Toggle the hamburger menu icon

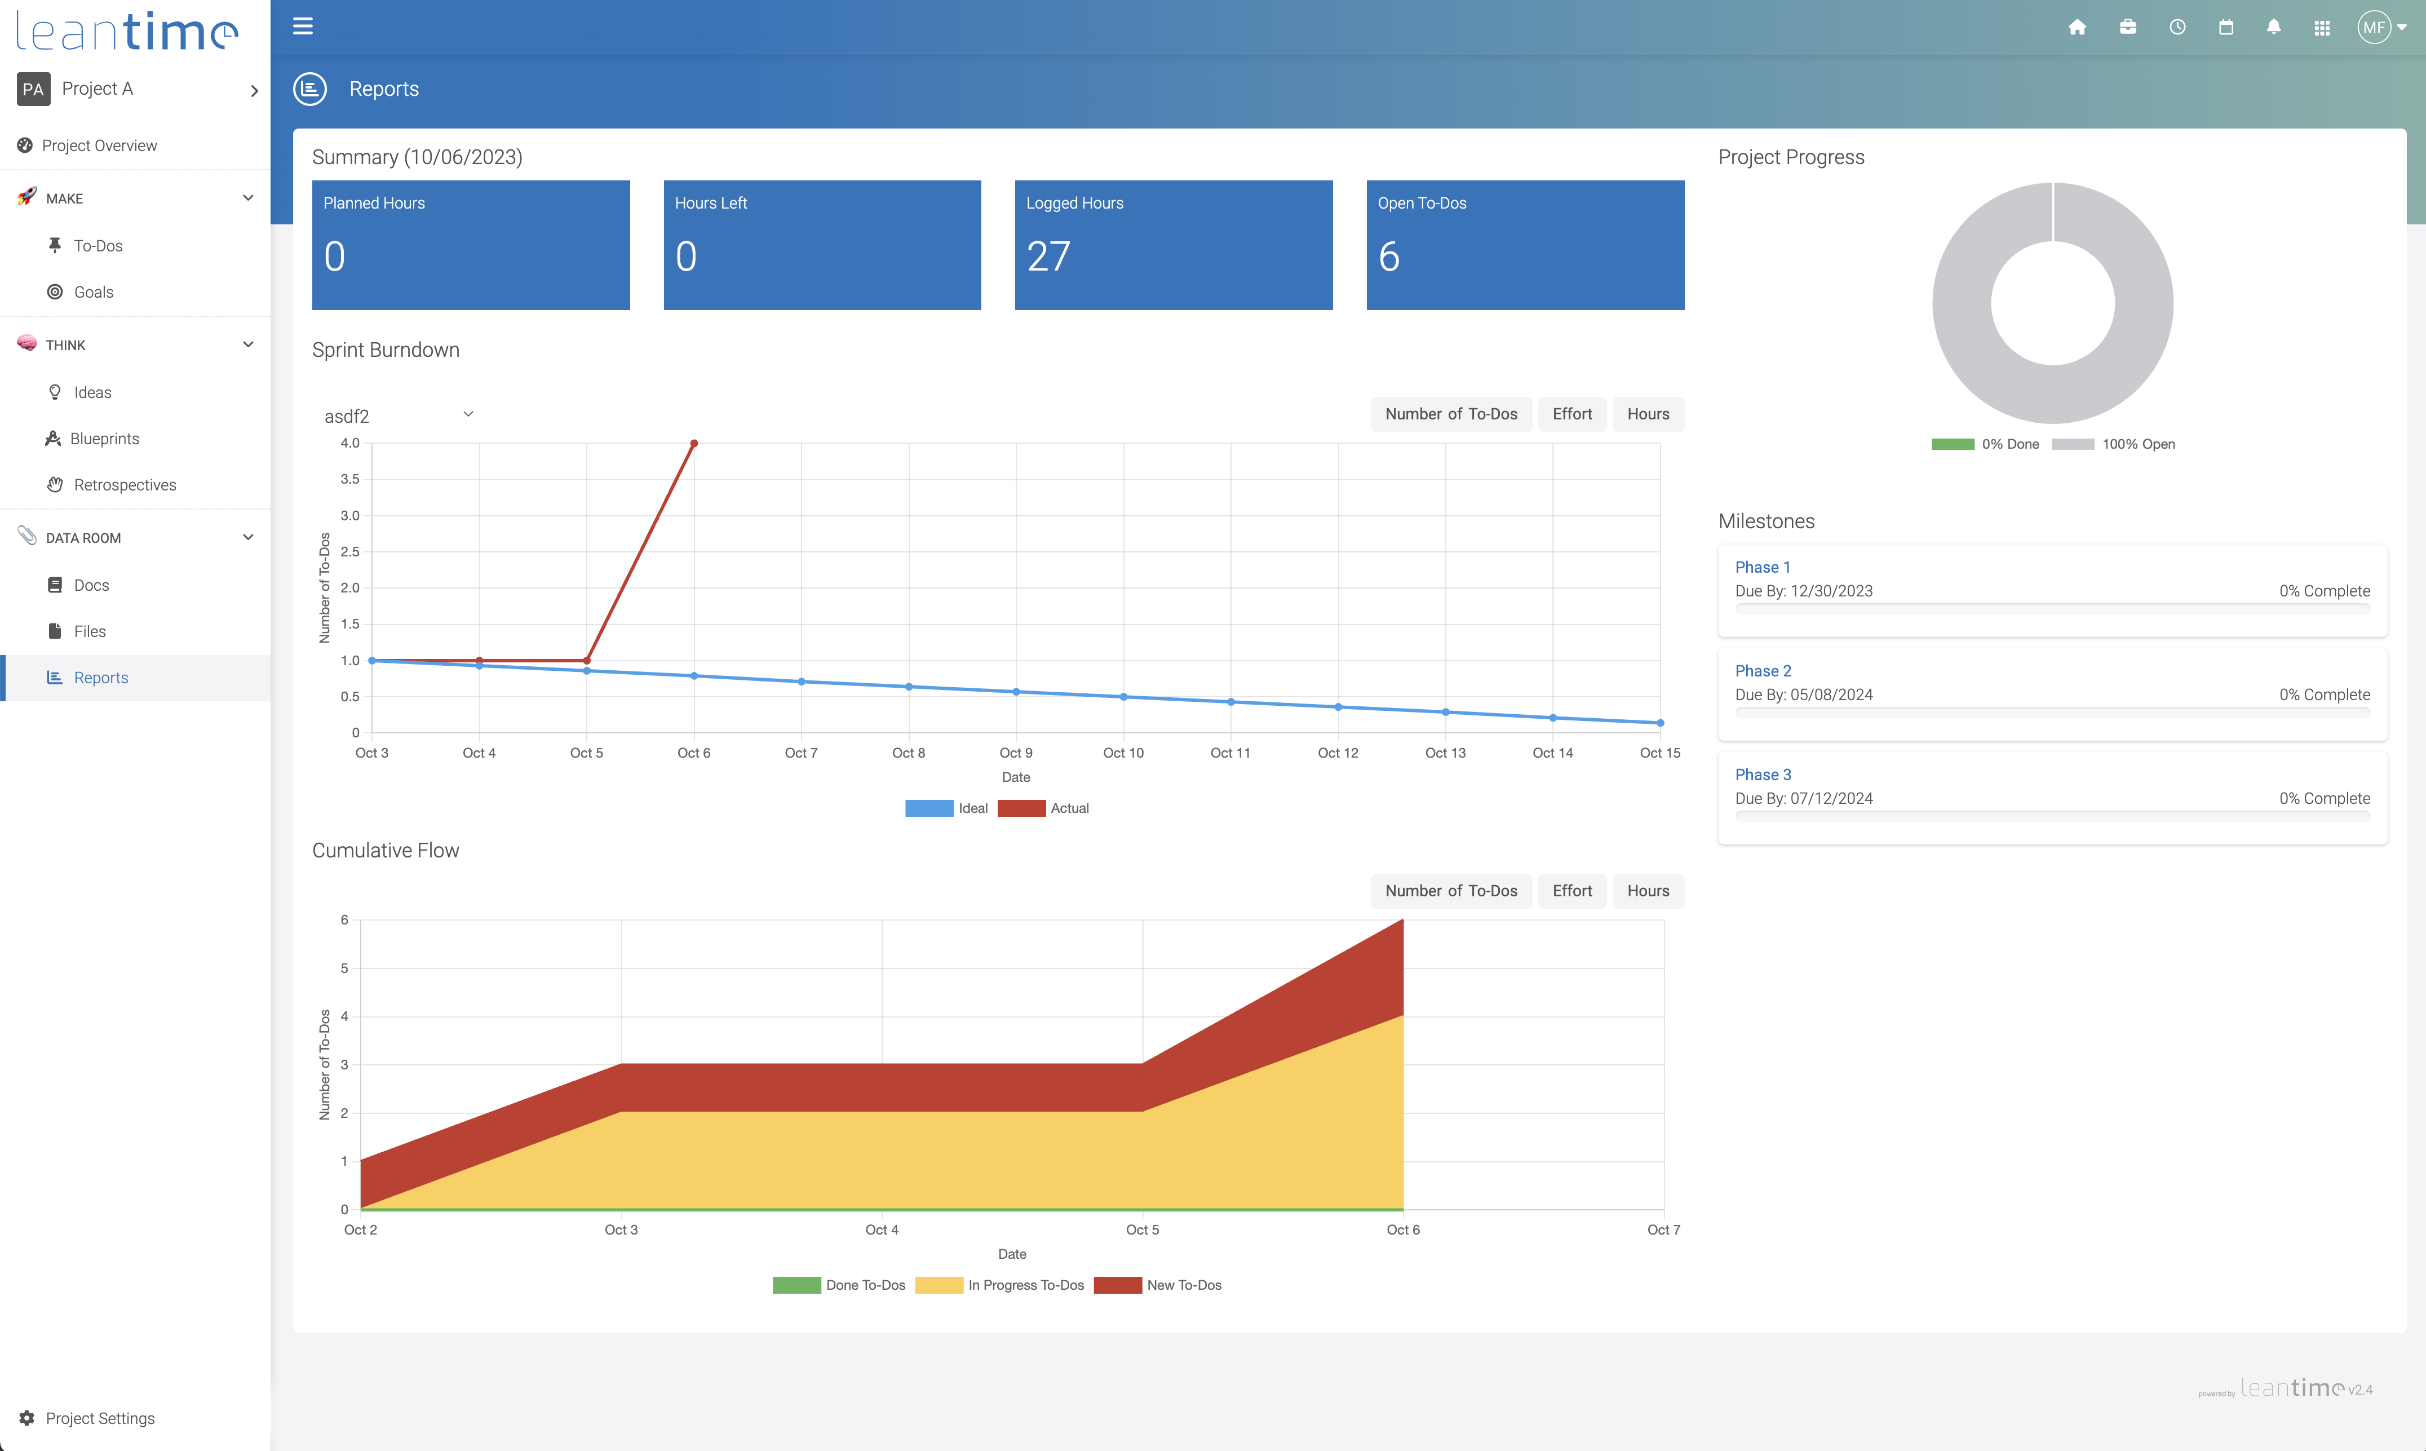(x=303, y=26)
